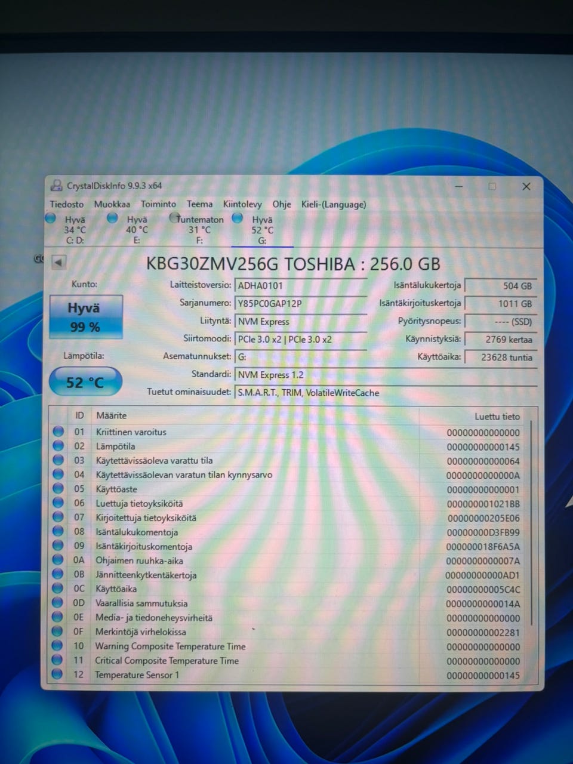Click status icon for Isäntälukukomentoja row

click(x=58, y=531)
